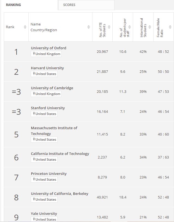
Task: Sort table by Rank arrows icon
Action: point(25,27)
